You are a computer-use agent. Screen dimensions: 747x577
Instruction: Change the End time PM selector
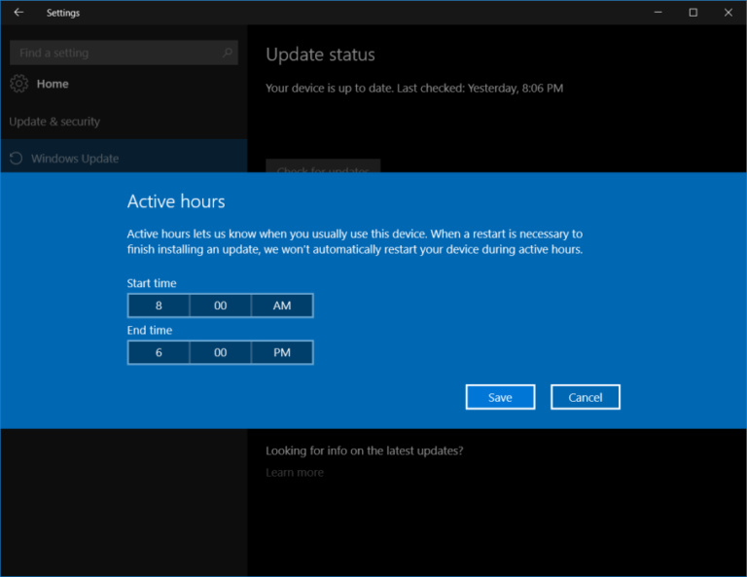click(x=282, y=352)
